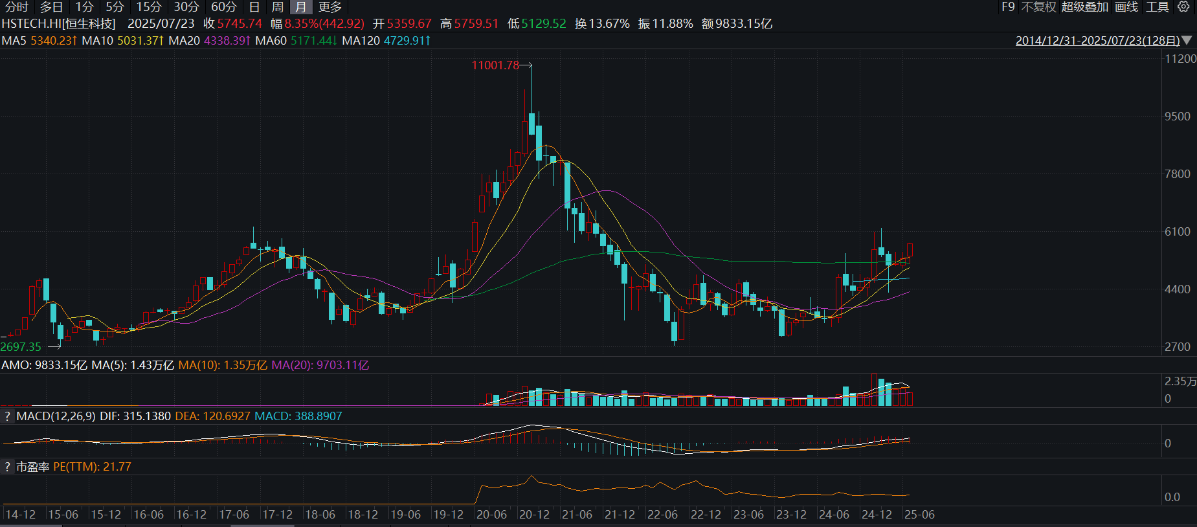Click the 2697.35 low price marker
This screenshot has width=1197, height=527.
[21, 347]
